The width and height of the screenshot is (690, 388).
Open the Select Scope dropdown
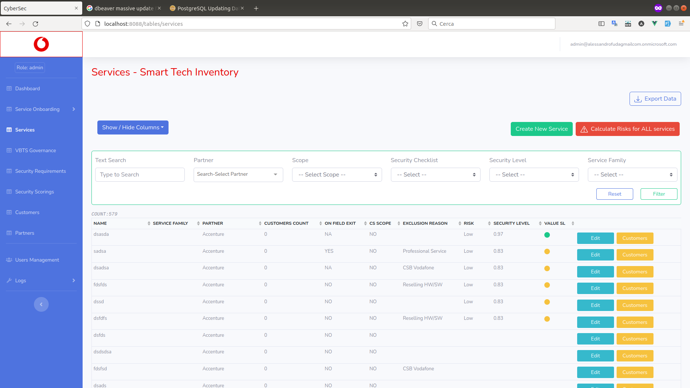[337, 175]
